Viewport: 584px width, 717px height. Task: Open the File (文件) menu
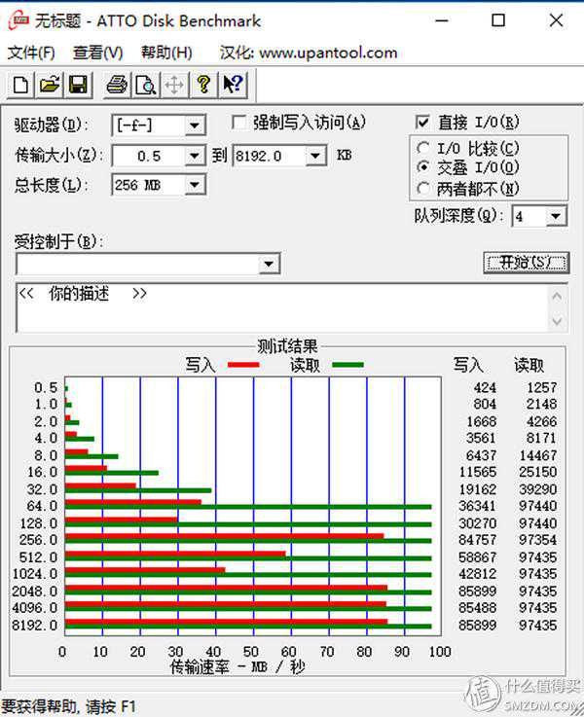[31, 53]
